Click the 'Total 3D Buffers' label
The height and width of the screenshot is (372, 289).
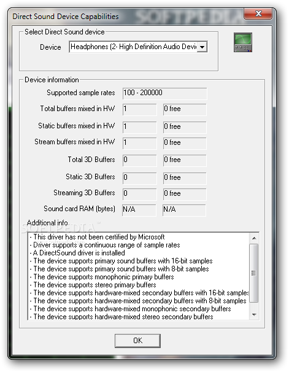pos(91,160)
